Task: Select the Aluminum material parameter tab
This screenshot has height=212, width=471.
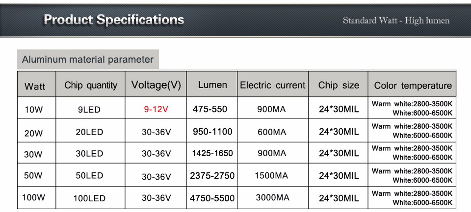Action: [88, 59]
